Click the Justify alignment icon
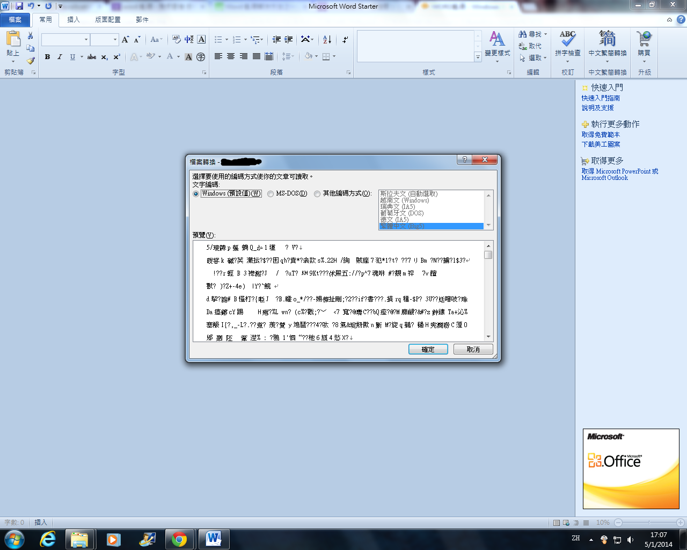687x550 pixels. (257, 56)
